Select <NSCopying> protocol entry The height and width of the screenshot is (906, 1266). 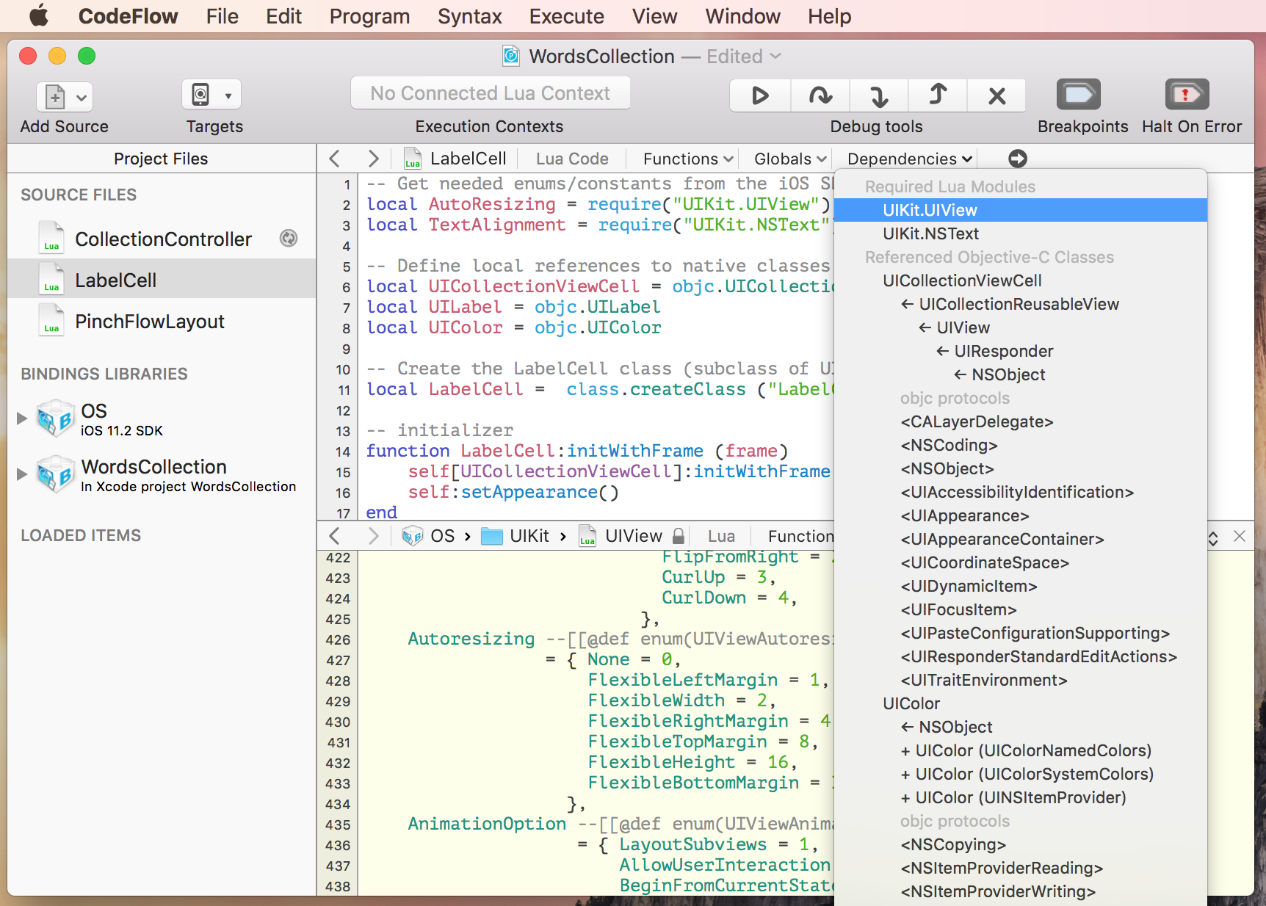tap(1021, 844)
